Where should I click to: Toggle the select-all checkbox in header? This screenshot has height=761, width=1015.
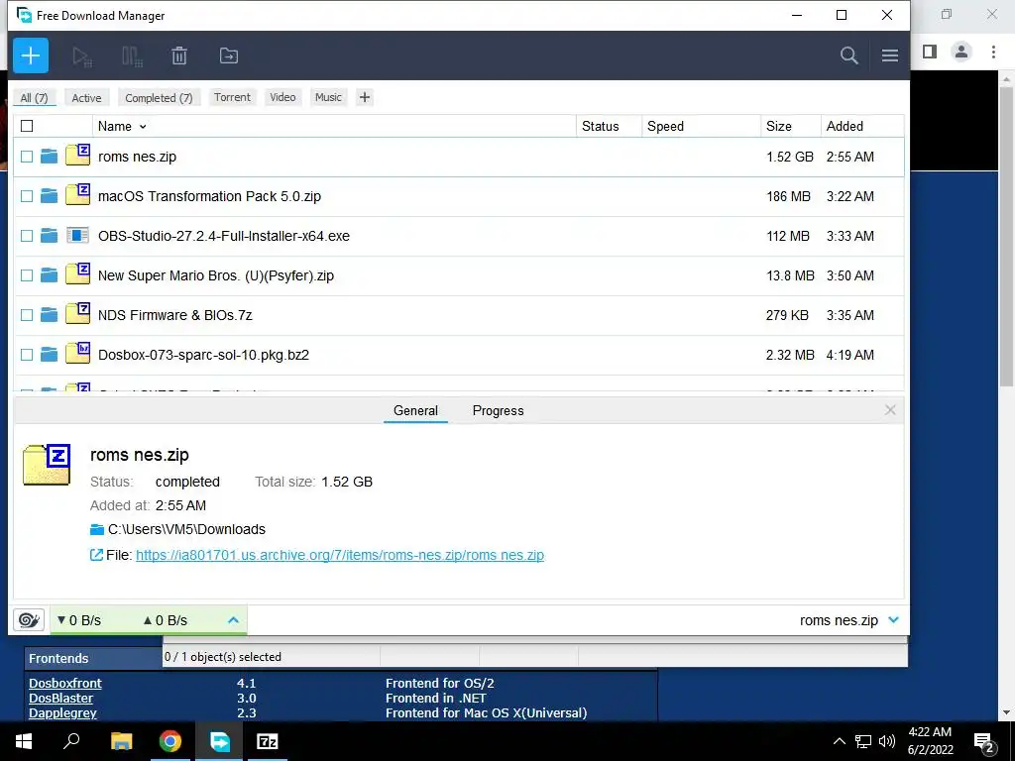pos(27,126)
